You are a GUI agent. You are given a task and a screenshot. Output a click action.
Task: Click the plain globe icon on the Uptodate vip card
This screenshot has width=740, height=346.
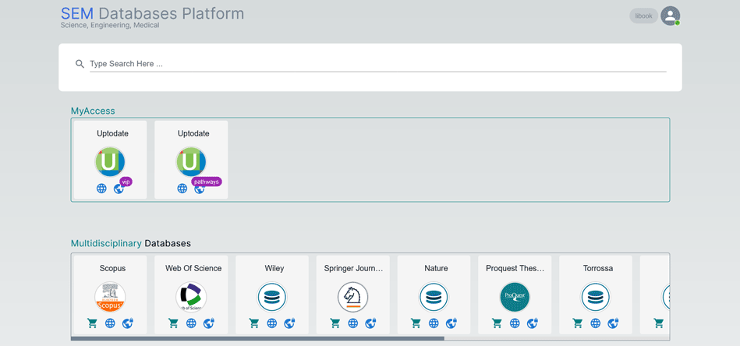click(101, 189)
